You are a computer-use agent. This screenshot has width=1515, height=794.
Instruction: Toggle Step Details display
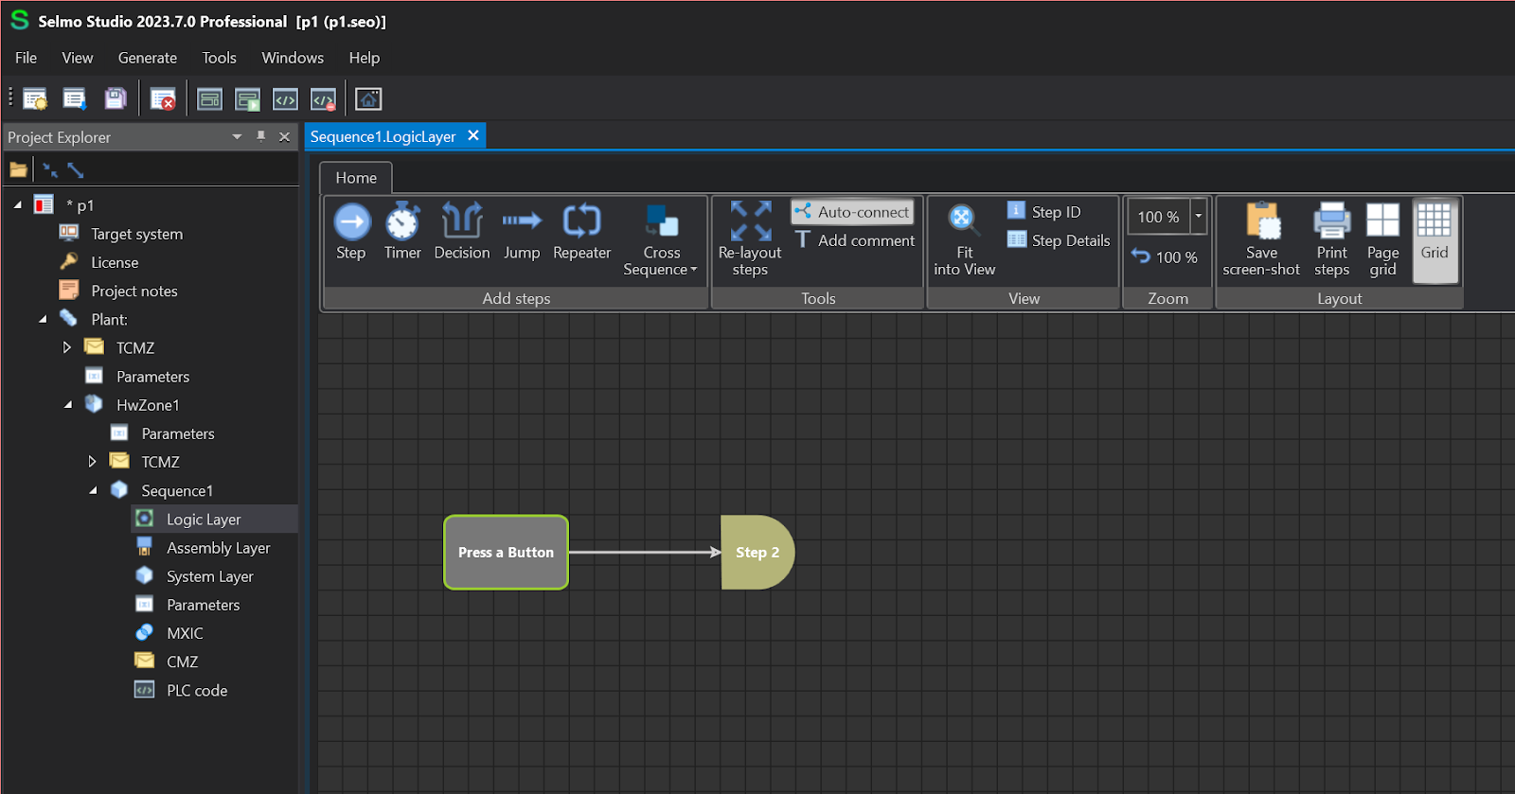1059,240
